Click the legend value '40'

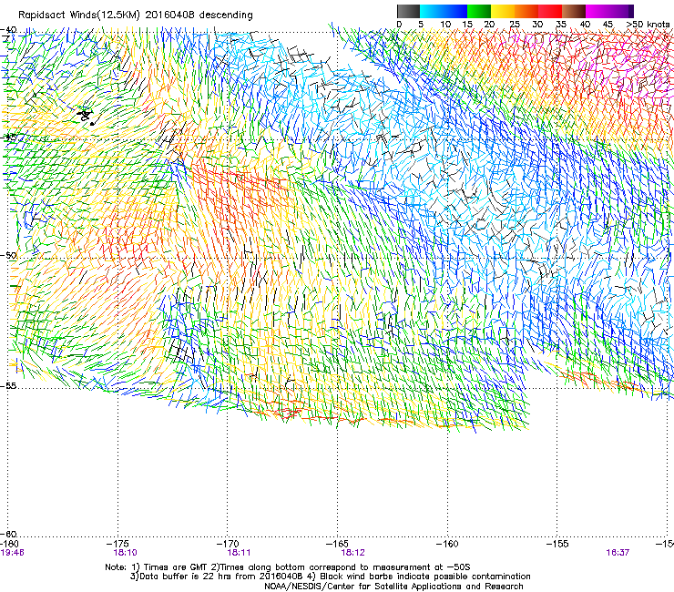[585, 25]
